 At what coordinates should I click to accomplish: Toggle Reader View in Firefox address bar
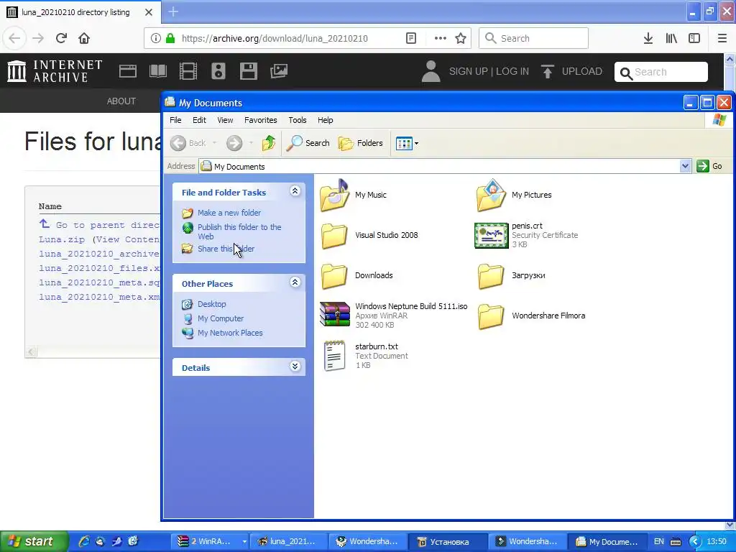pyautogui.click(x=410, y=39)
